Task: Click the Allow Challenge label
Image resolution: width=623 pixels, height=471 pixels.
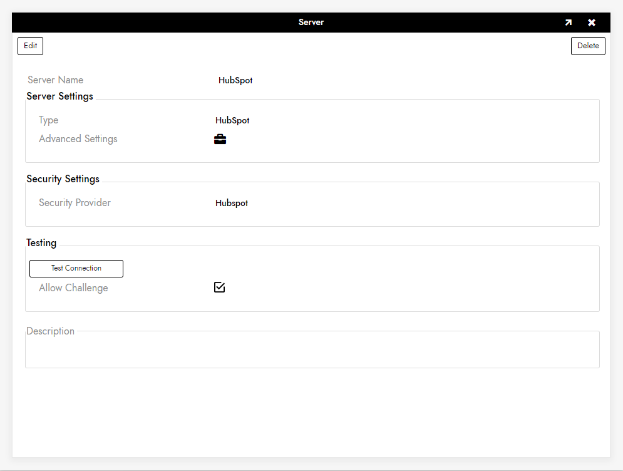Action: pyautogui.click(x=73, y=288)
